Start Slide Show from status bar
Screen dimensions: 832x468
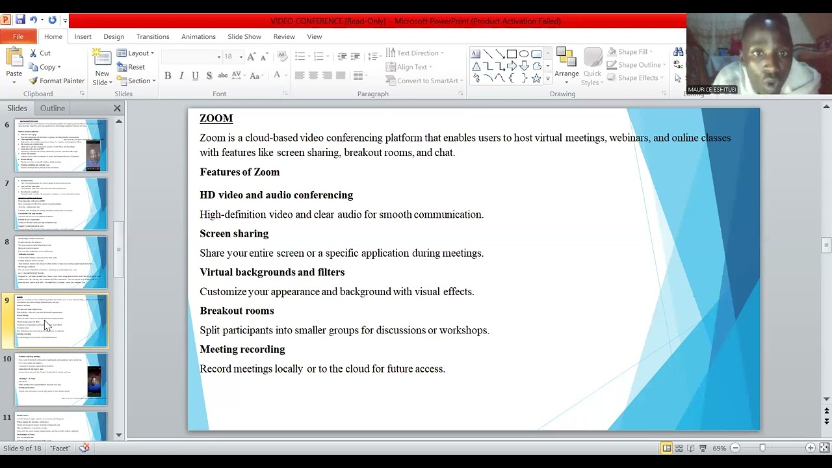click(x=703, y=448)
